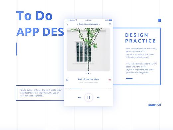This screenshot has width=173, height=130.
Task: Click the 'To Do' title text
Action: point(34,16)
